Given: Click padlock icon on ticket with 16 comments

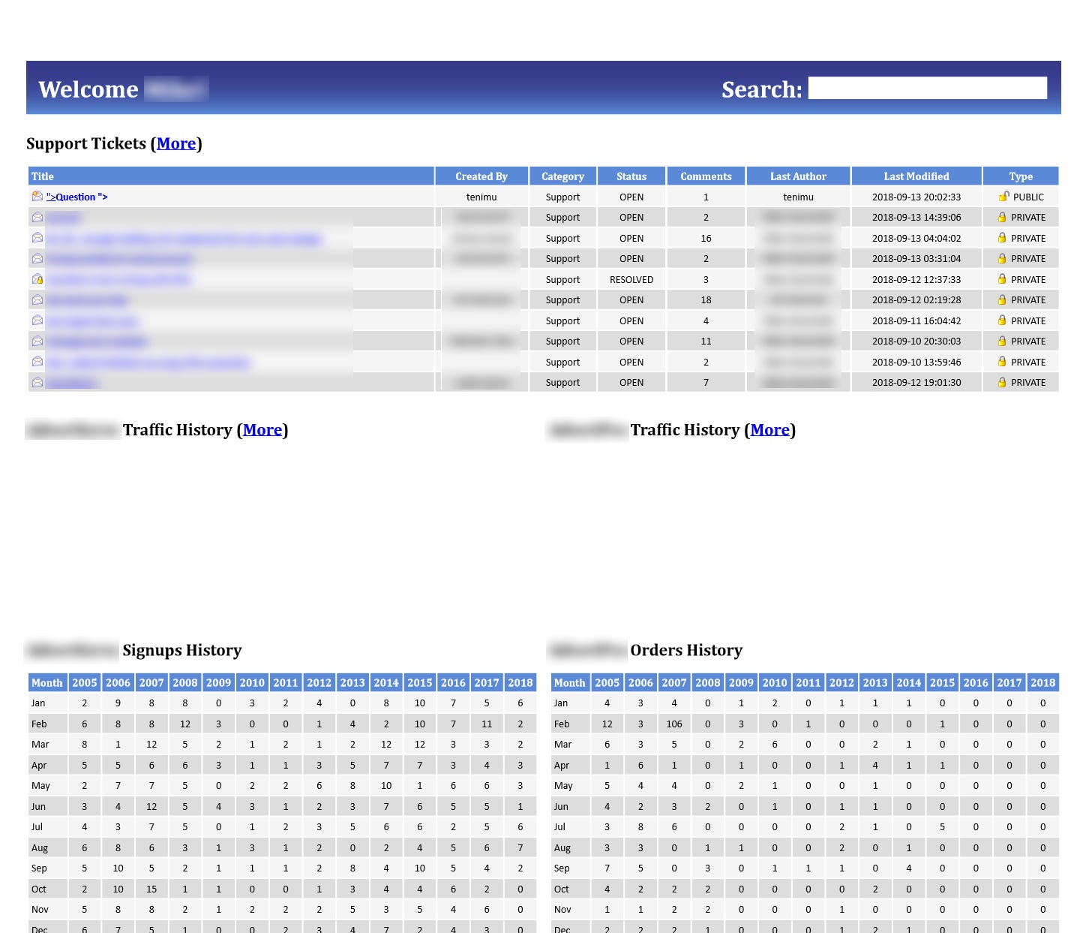Looking at the screenshot, I should pos(1002,238).
